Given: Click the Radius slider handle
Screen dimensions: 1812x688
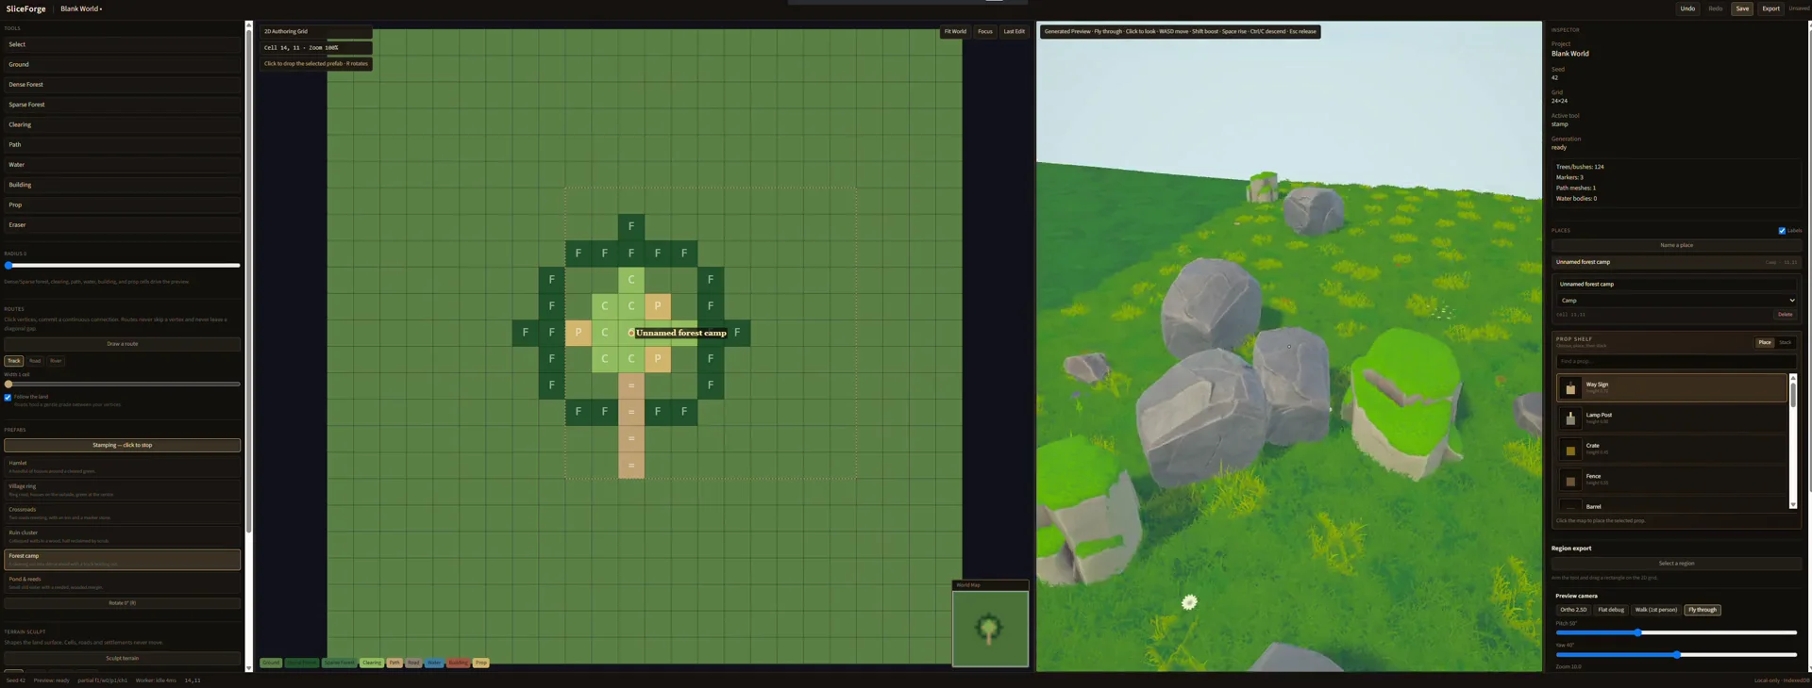Looking at the screenshot, I should tap(8, 266).
